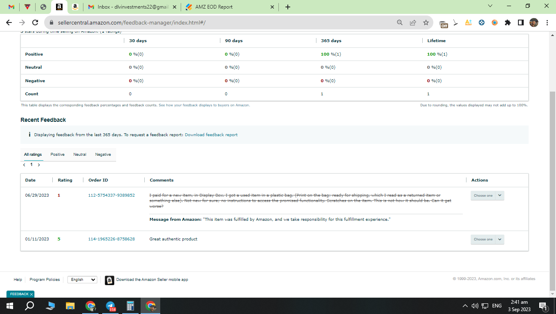This screenshot has height=314, width=556.
Task: Reload the Seller Central page
Action: tap(35, 22)
